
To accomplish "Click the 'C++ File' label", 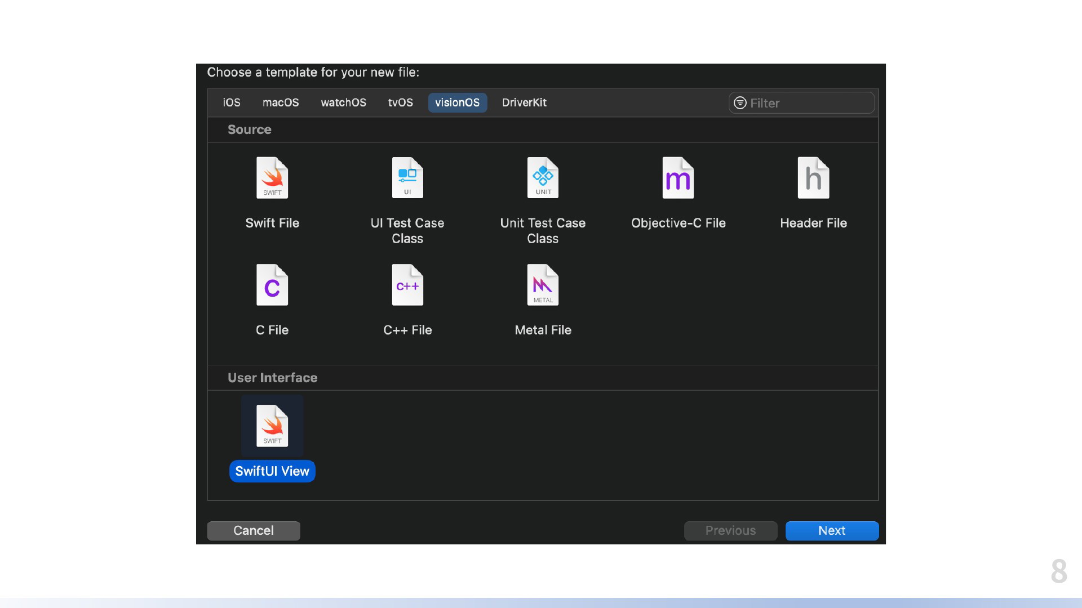I will (x=407, y=330).
